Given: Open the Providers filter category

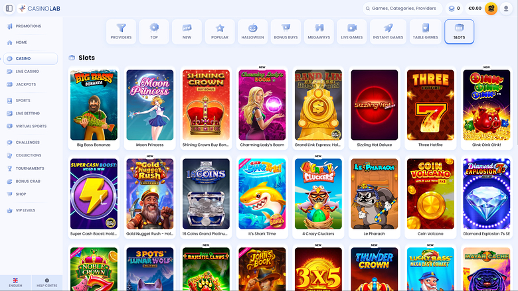Looking at the screenshot, I should click(x=121, y=31).
